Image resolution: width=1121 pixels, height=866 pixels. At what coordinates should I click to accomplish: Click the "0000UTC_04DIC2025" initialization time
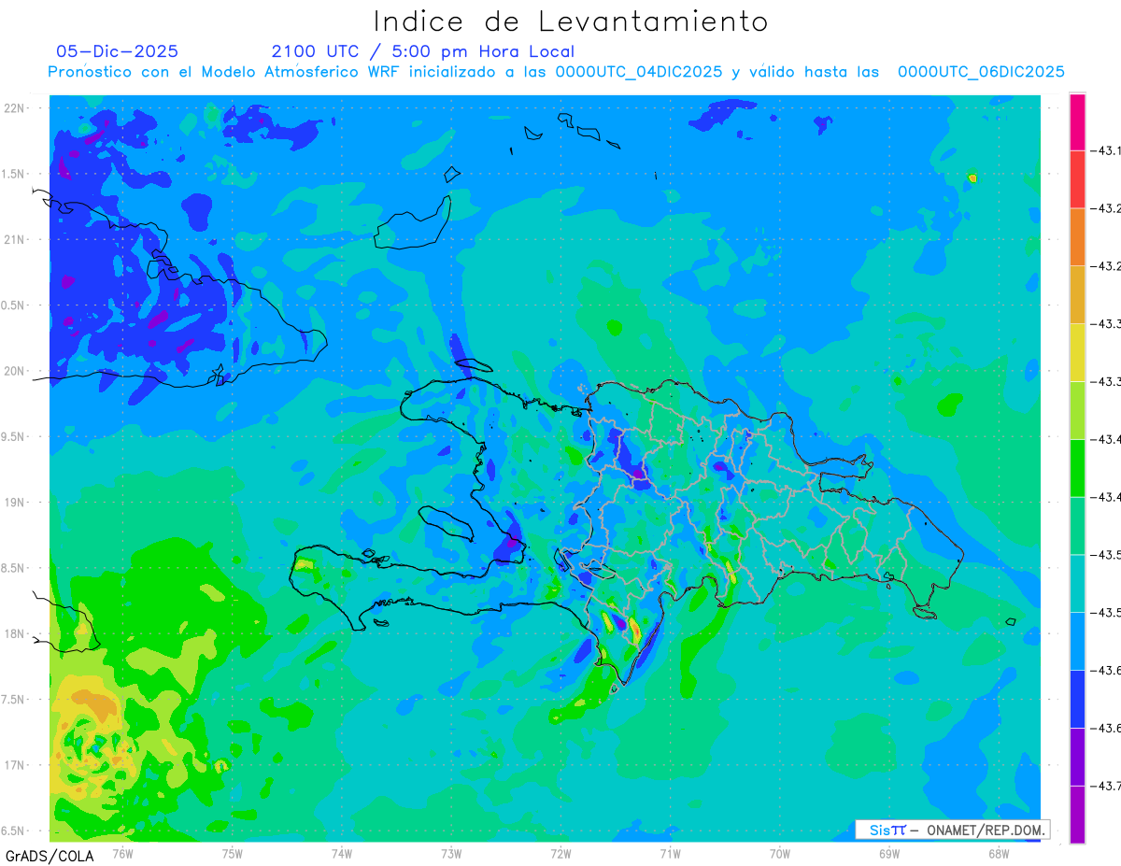(x=639, y=72)
